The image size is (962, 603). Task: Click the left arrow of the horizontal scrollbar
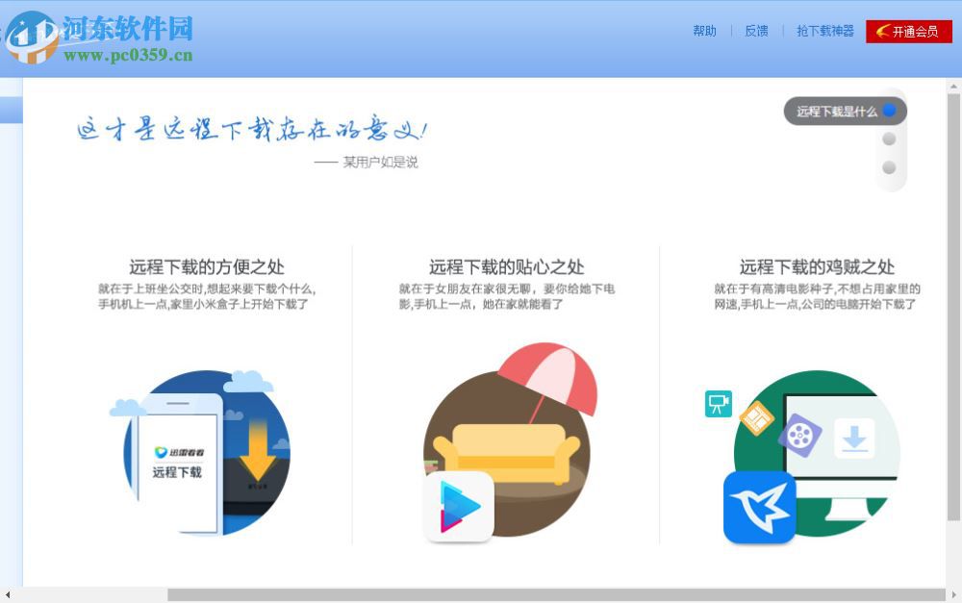(6, 596)
